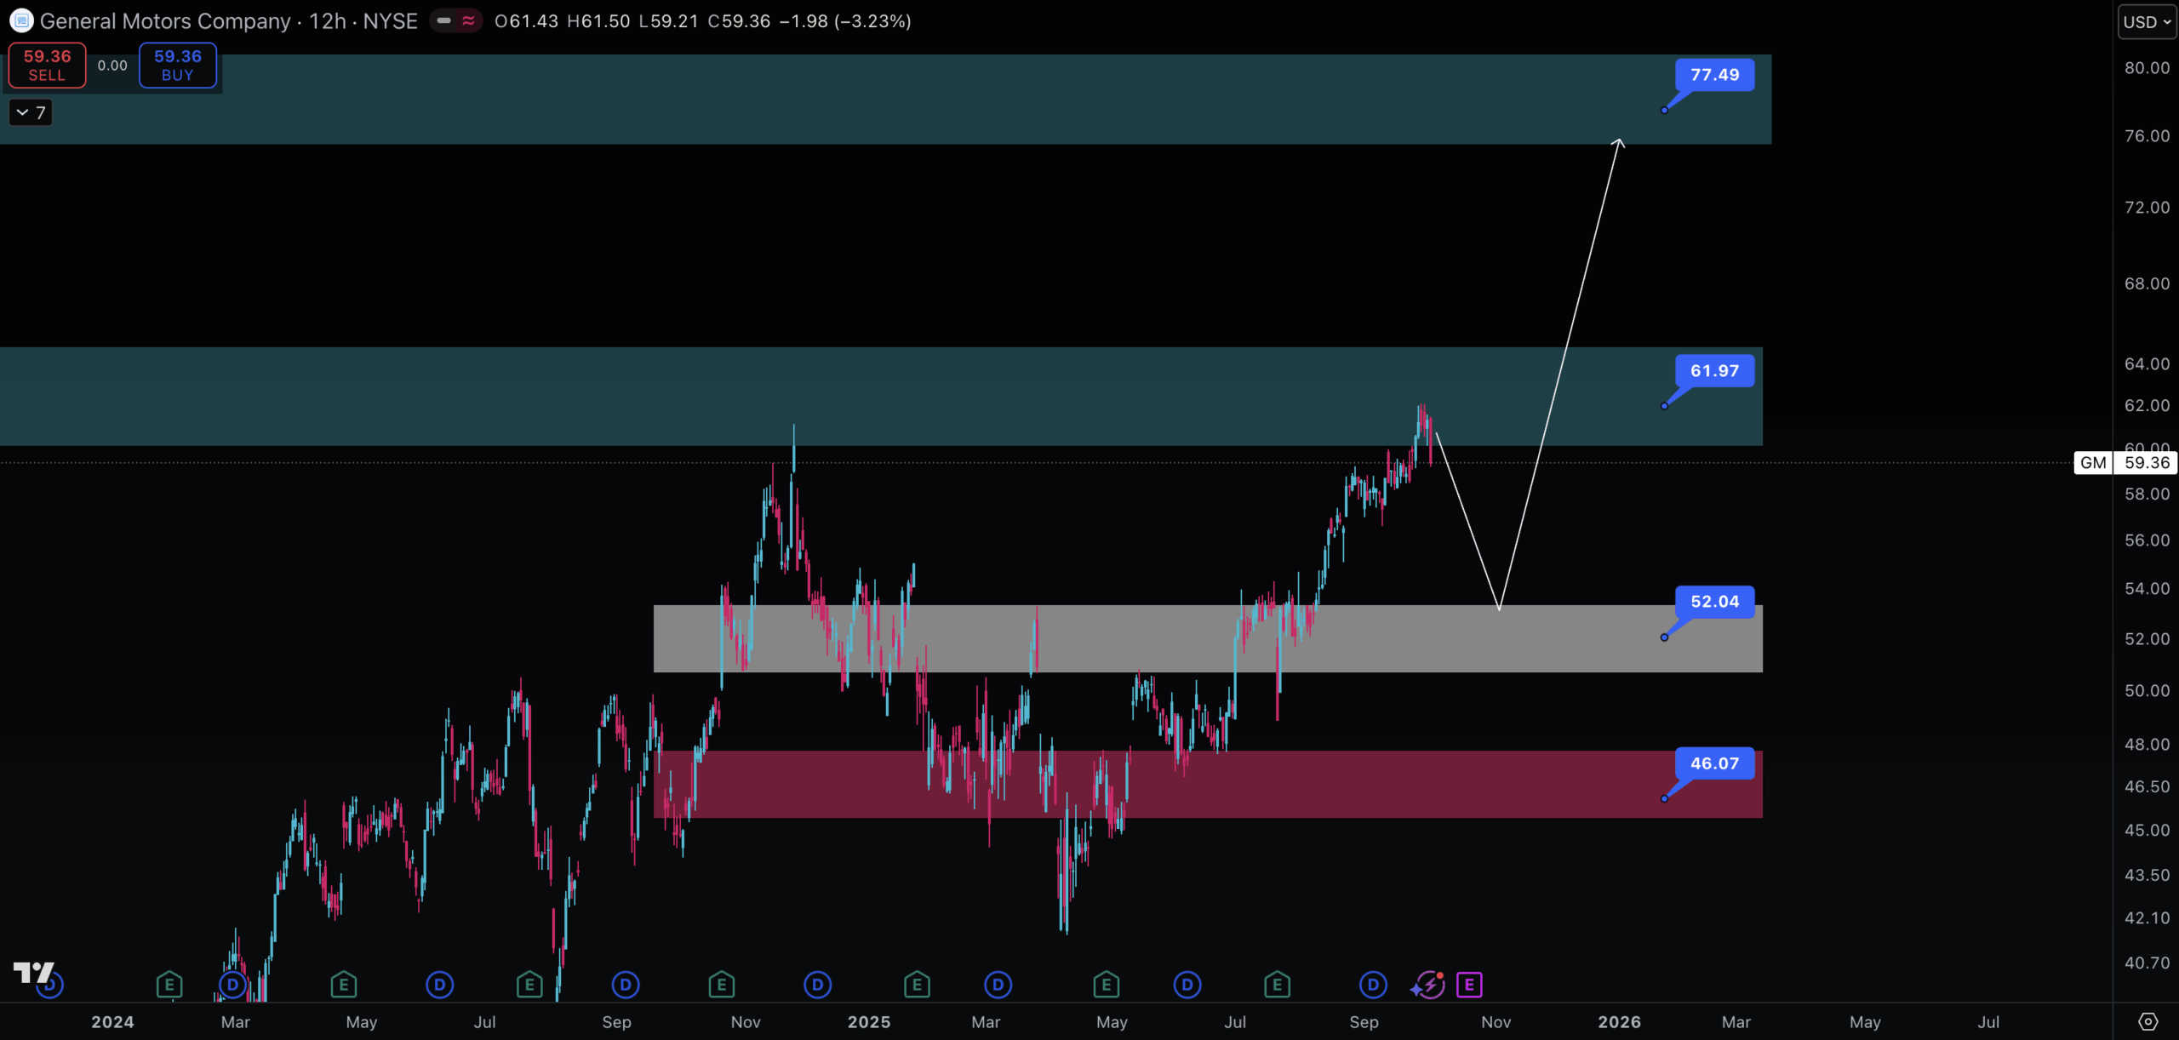Click the lightning bolt latest-update icon

tap(1429, 986)
